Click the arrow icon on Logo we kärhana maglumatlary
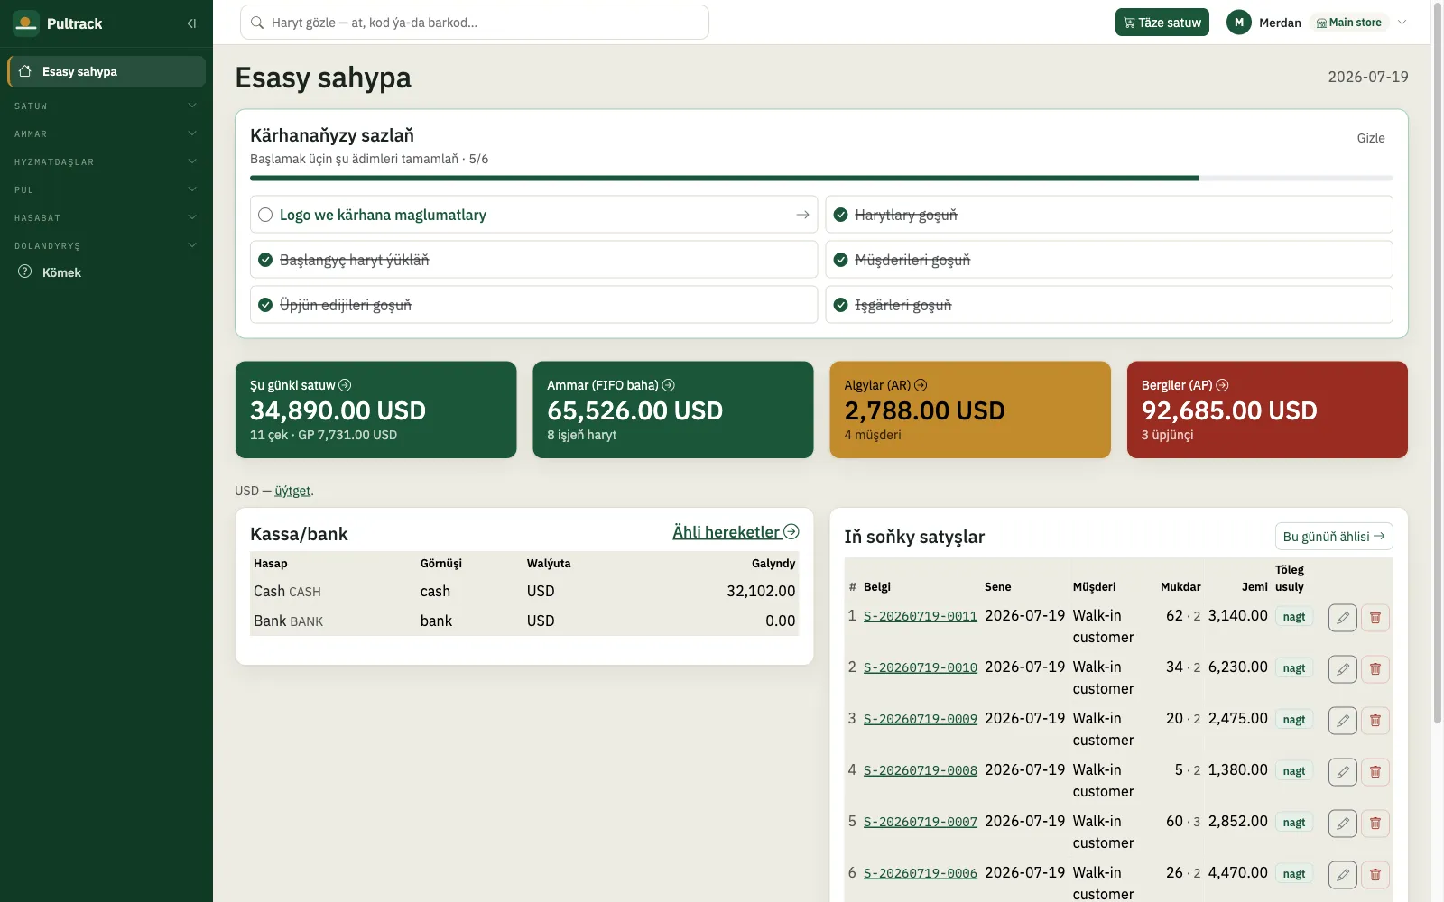 point(802,215)
